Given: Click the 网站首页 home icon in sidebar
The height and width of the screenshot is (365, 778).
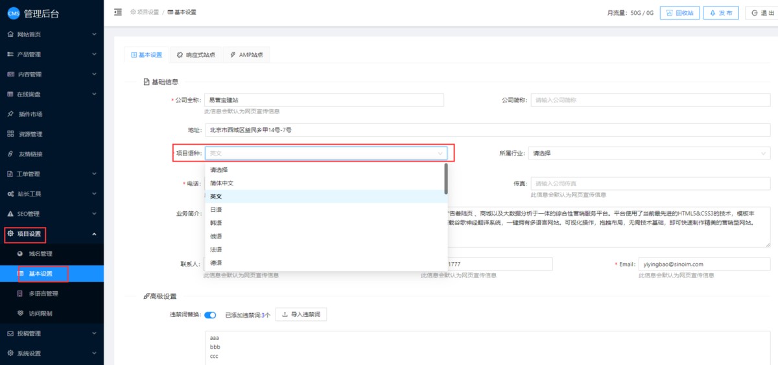Looking at the screenshot, I should click(x=10, y=34).
